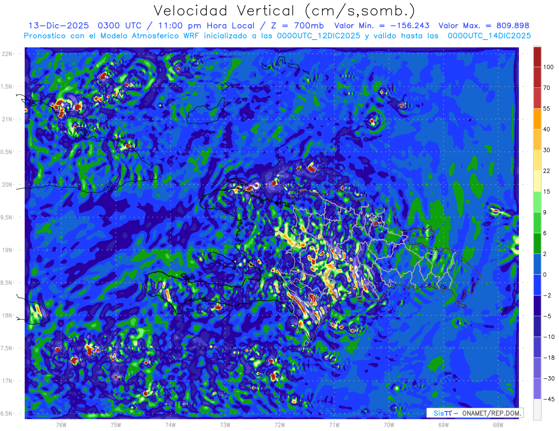559x431 pixels.
Task: Select "Valor Min. = -156.243" text
Action: tap(382, 26)
